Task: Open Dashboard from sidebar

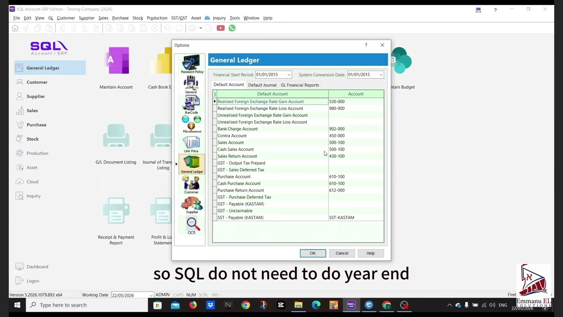Action: click(x=37, y=266)
